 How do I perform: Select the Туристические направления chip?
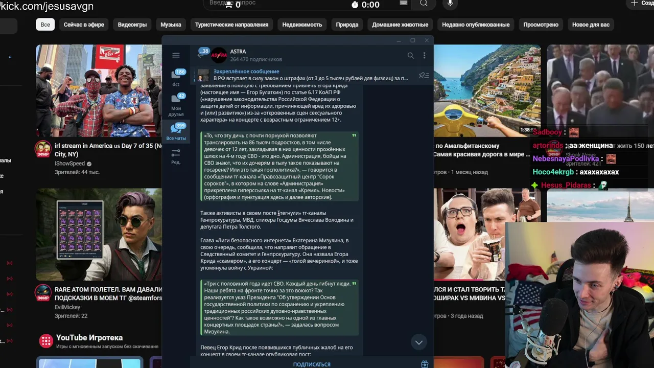coord(231,25)
